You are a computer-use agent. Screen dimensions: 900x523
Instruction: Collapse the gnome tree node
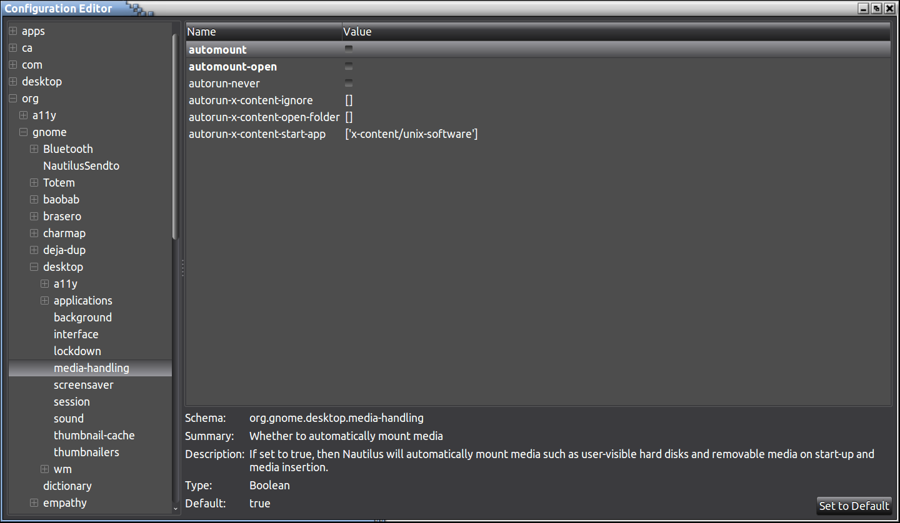[x=23, y=132]
